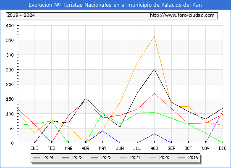This screenshot has height=168, width=231.
Task: Click the red 2024 line peak at AGO
Action: (x=154, y=93)
